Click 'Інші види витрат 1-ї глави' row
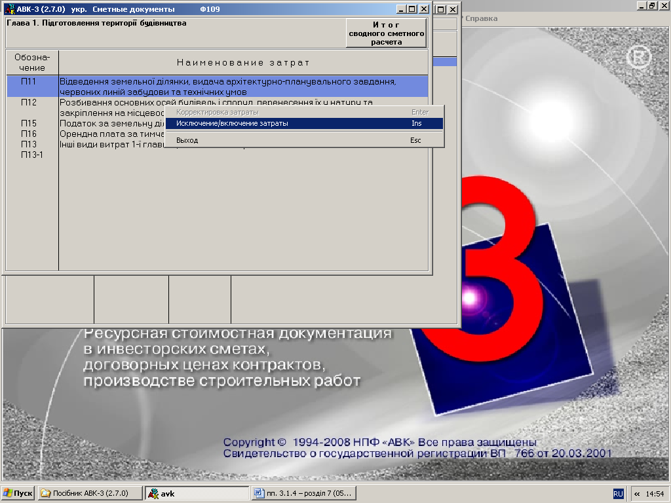This screenshot has height=503, width=671. (112, 144)
